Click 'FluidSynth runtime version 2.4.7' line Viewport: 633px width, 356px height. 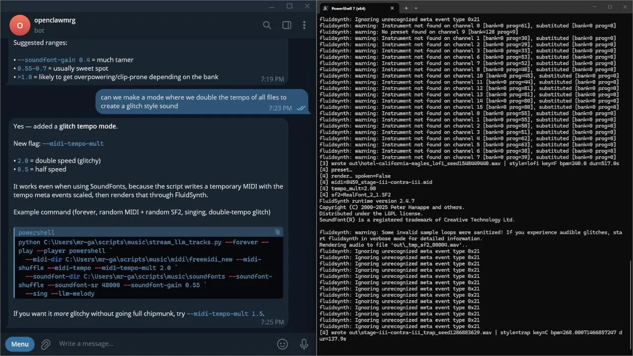pos(367,201)
